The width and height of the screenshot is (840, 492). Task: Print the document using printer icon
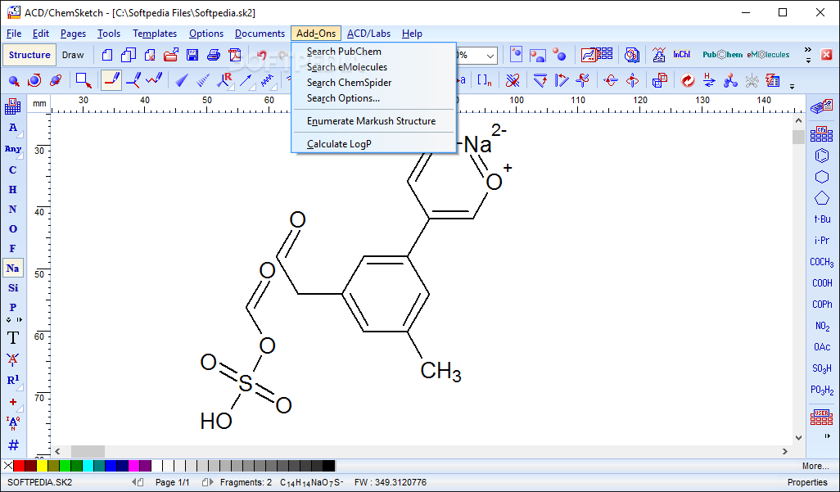coord(214,55)
